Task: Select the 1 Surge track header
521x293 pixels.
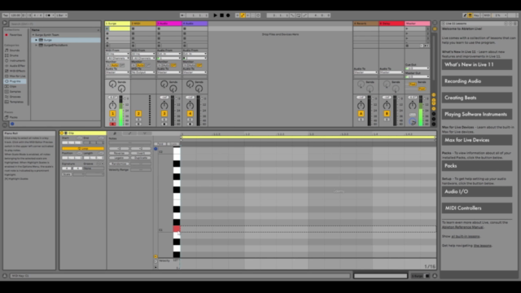Action: [117, 24]
